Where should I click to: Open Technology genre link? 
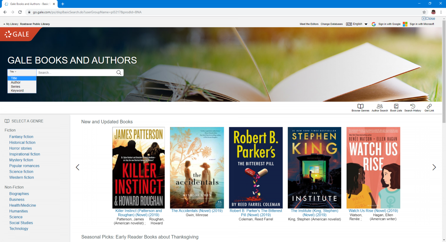pos(19,229)
